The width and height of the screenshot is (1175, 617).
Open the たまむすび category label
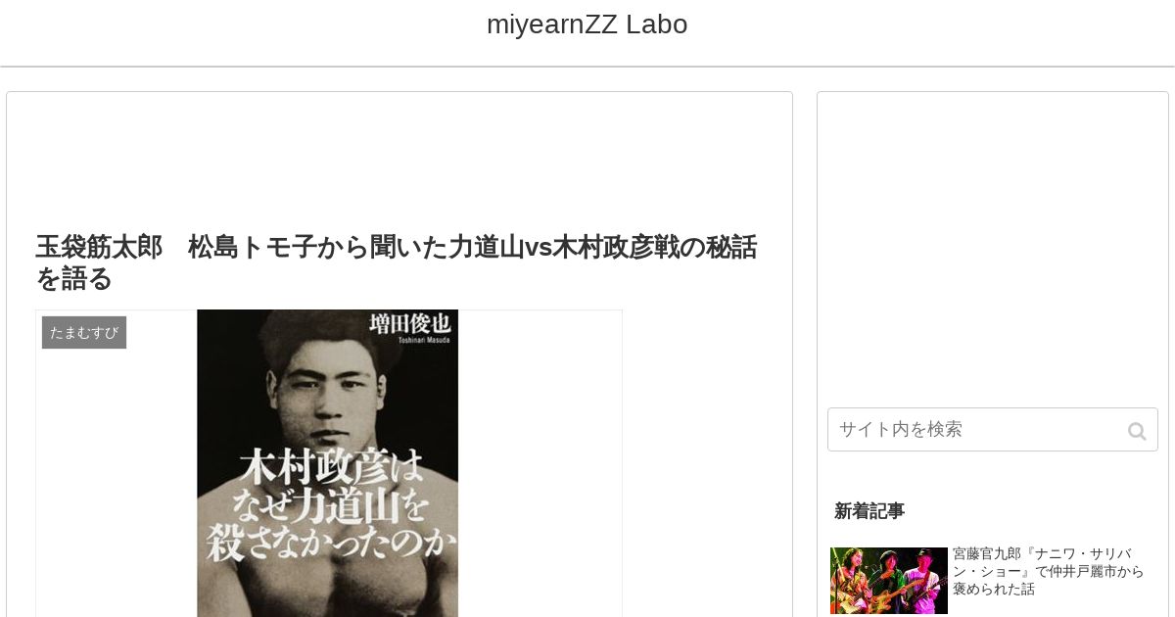84,333
